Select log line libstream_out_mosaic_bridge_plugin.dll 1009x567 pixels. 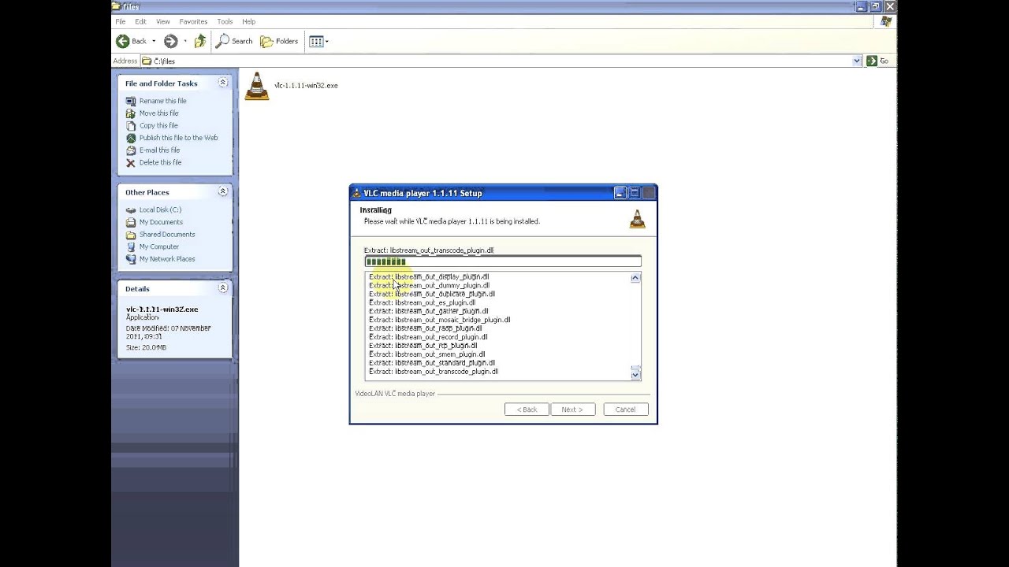(x=439, y=320)
